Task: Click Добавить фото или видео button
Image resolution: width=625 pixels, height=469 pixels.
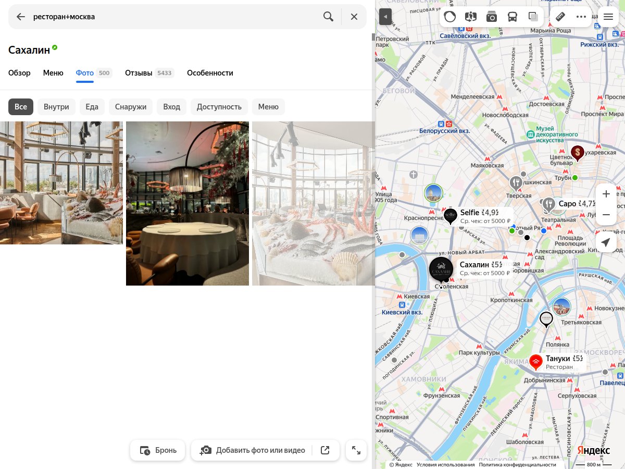Action: click(252, 450)
